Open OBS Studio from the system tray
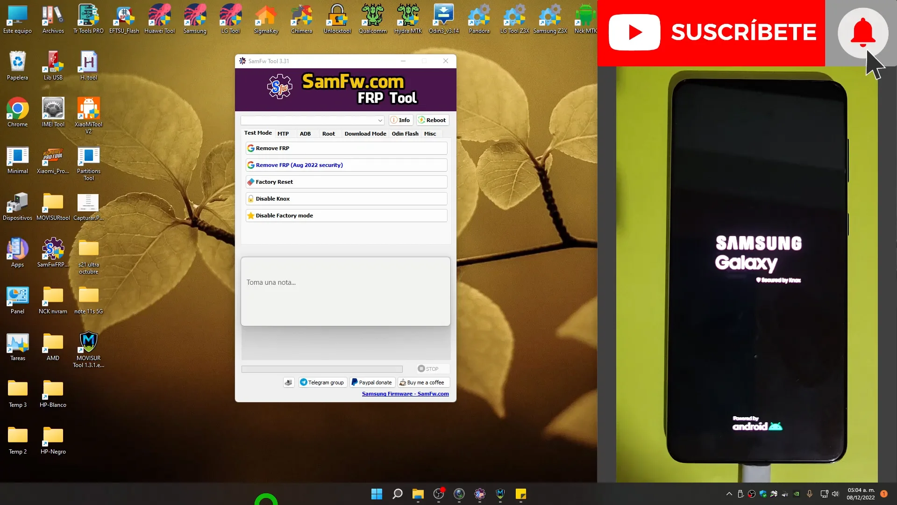 [x=751, y=494]
